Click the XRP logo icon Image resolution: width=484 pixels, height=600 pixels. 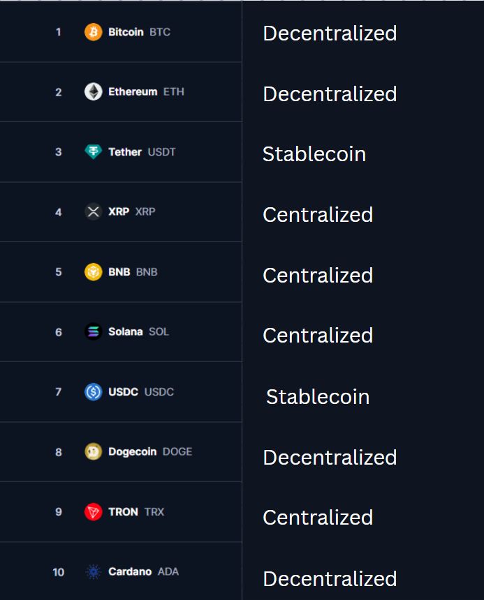coord(93,211)
